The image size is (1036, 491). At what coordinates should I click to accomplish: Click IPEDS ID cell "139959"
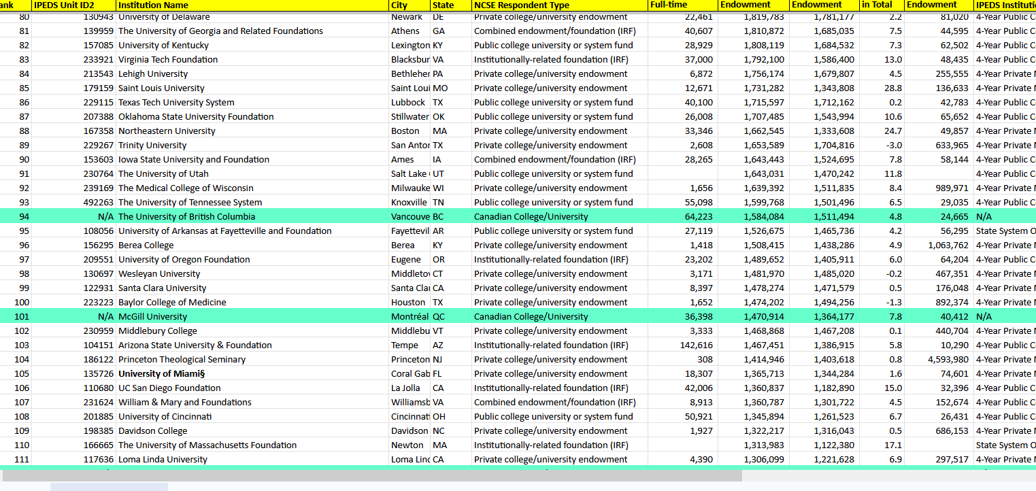coord(73,31)
